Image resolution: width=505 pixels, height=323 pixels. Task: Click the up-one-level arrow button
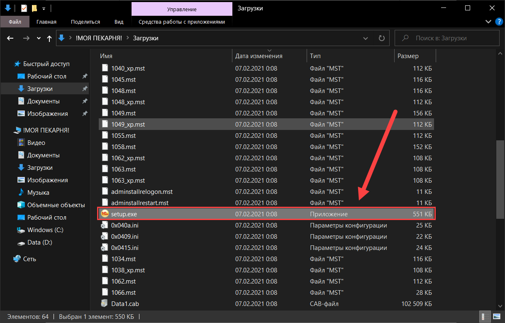pos(49,38)
